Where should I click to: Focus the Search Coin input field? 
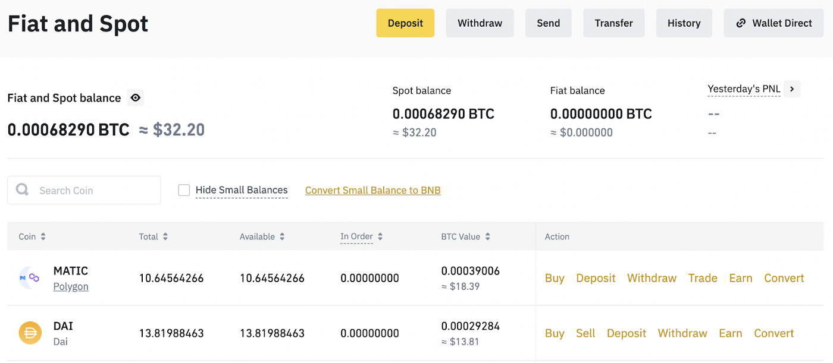pos(95,190)
